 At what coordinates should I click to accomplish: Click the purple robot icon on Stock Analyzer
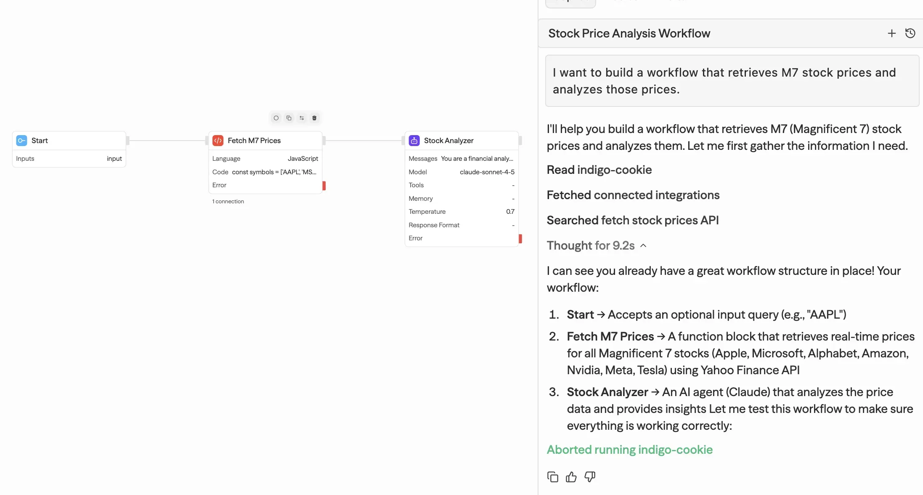[x=414, y=141]
